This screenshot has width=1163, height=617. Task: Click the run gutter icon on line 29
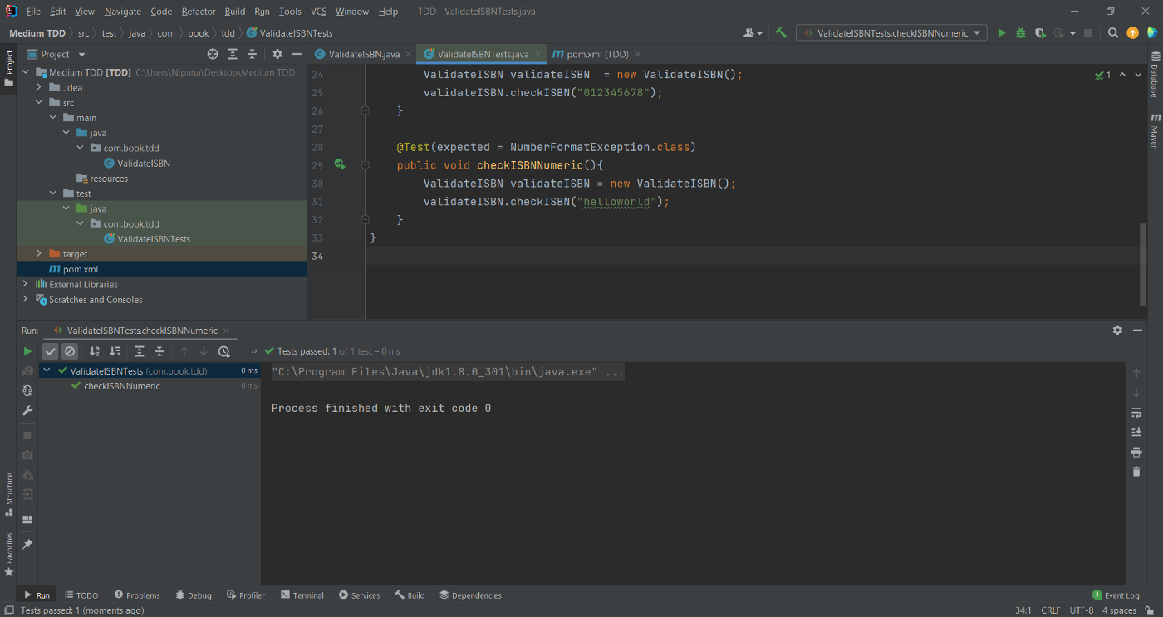pos(340,164)
